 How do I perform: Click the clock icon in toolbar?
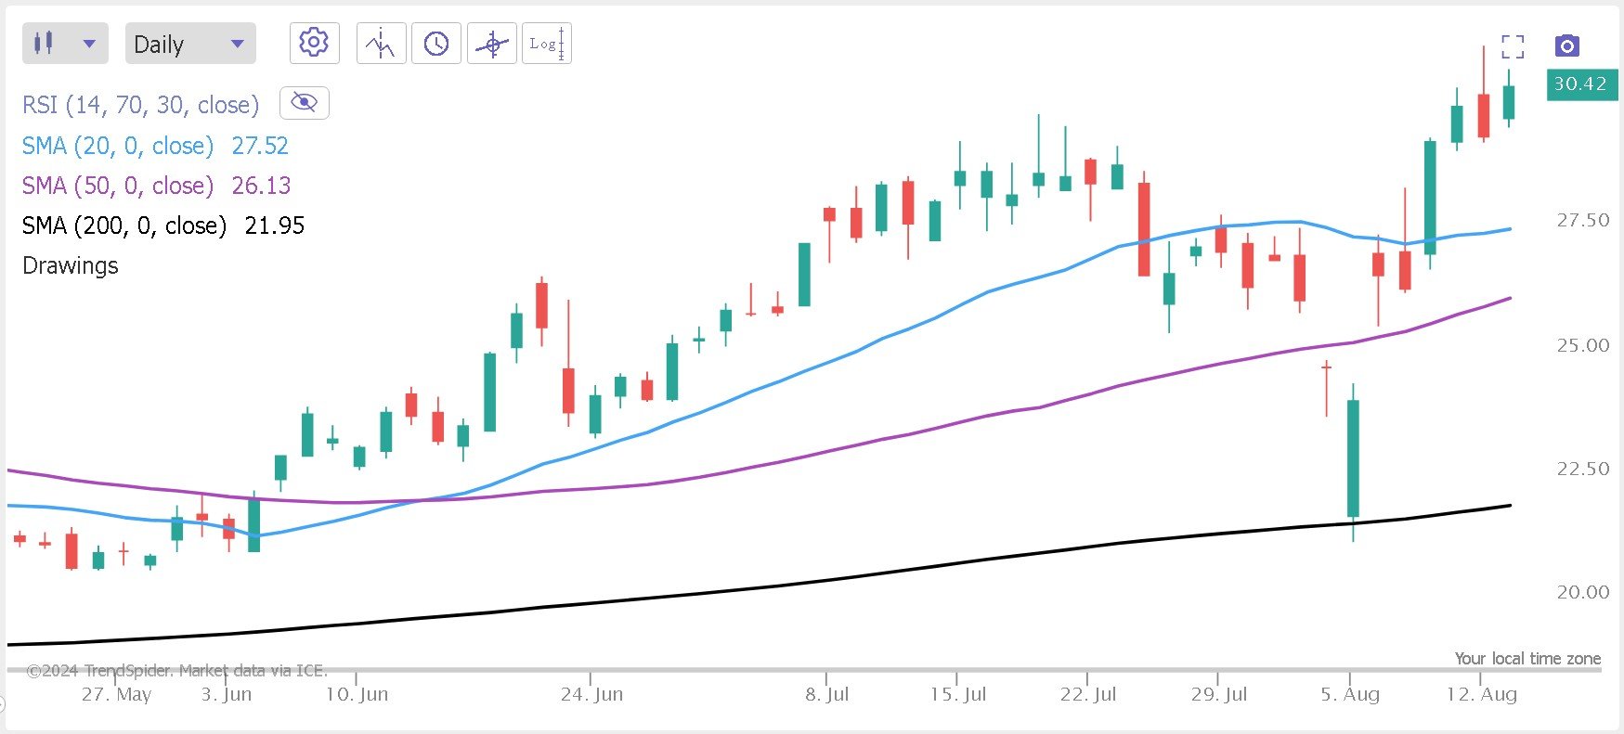point(435,44)
